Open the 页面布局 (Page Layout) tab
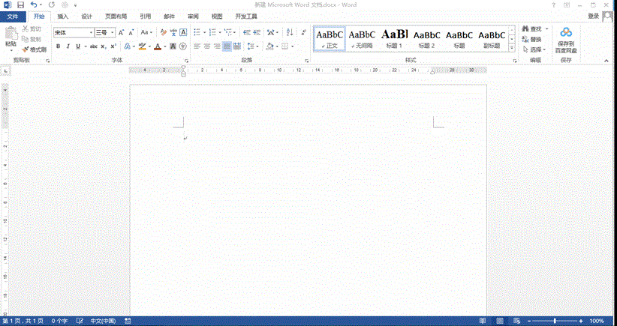The height and width of the screenshot is (326, 617). pyautogui.click(x=116, y=16)
